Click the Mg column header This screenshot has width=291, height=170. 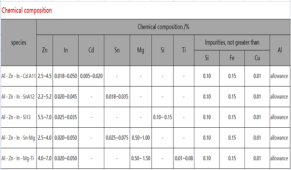tap(141, 50)
